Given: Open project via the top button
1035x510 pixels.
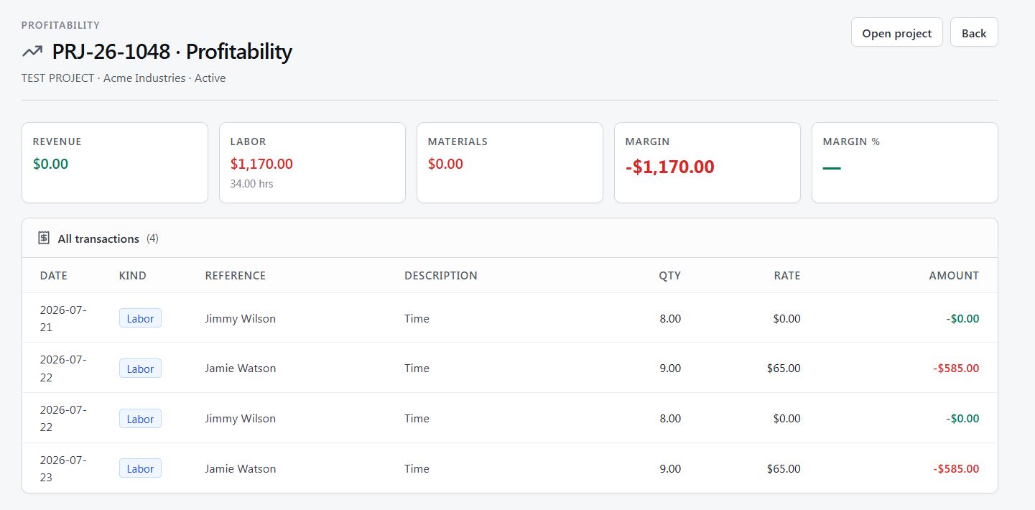Looking at the screenshot, I should point(896,32).
